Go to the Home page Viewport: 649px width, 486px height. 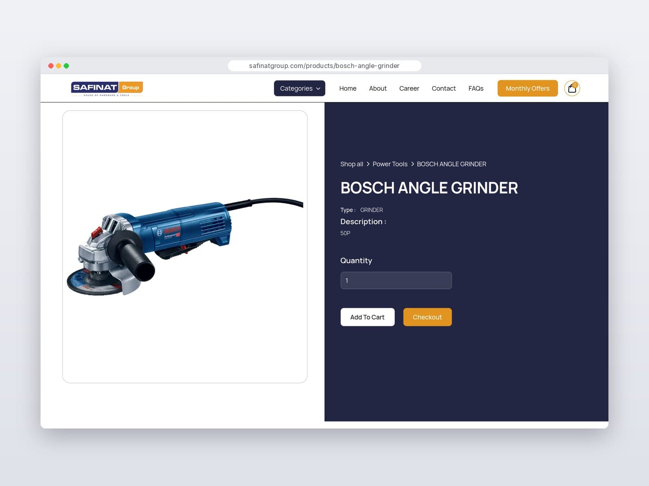click(x=348, y=88)
